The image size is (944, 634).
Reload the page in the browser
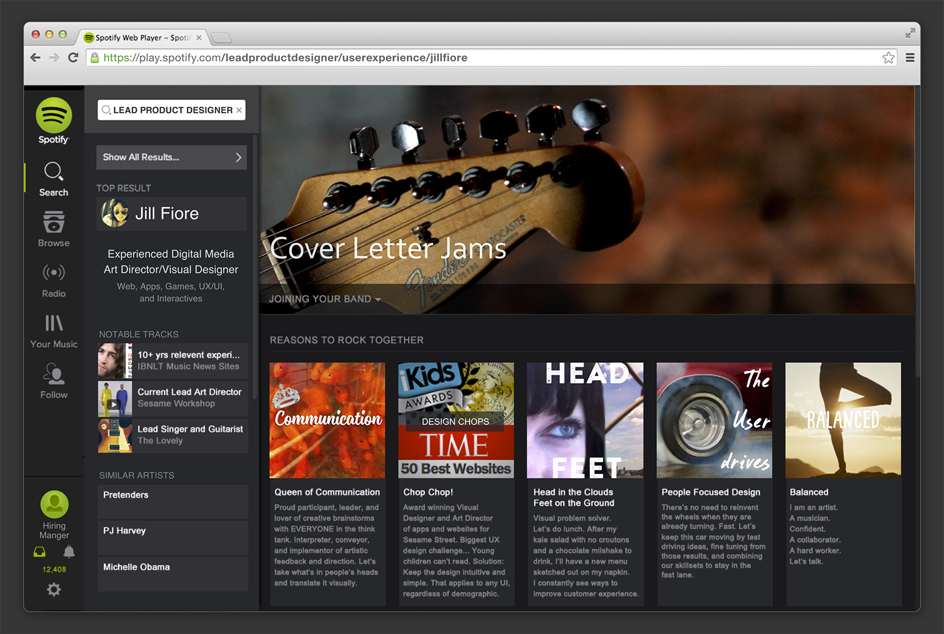click(73, 58)
